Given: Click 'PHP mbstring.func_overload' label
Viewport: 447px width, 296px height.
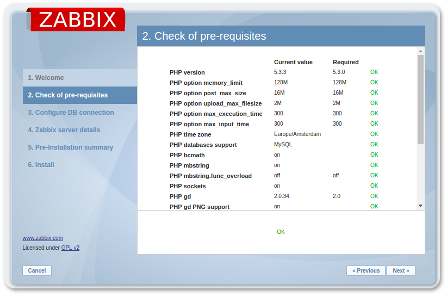Looking at the screenshot, I should [x=210, y=176].
